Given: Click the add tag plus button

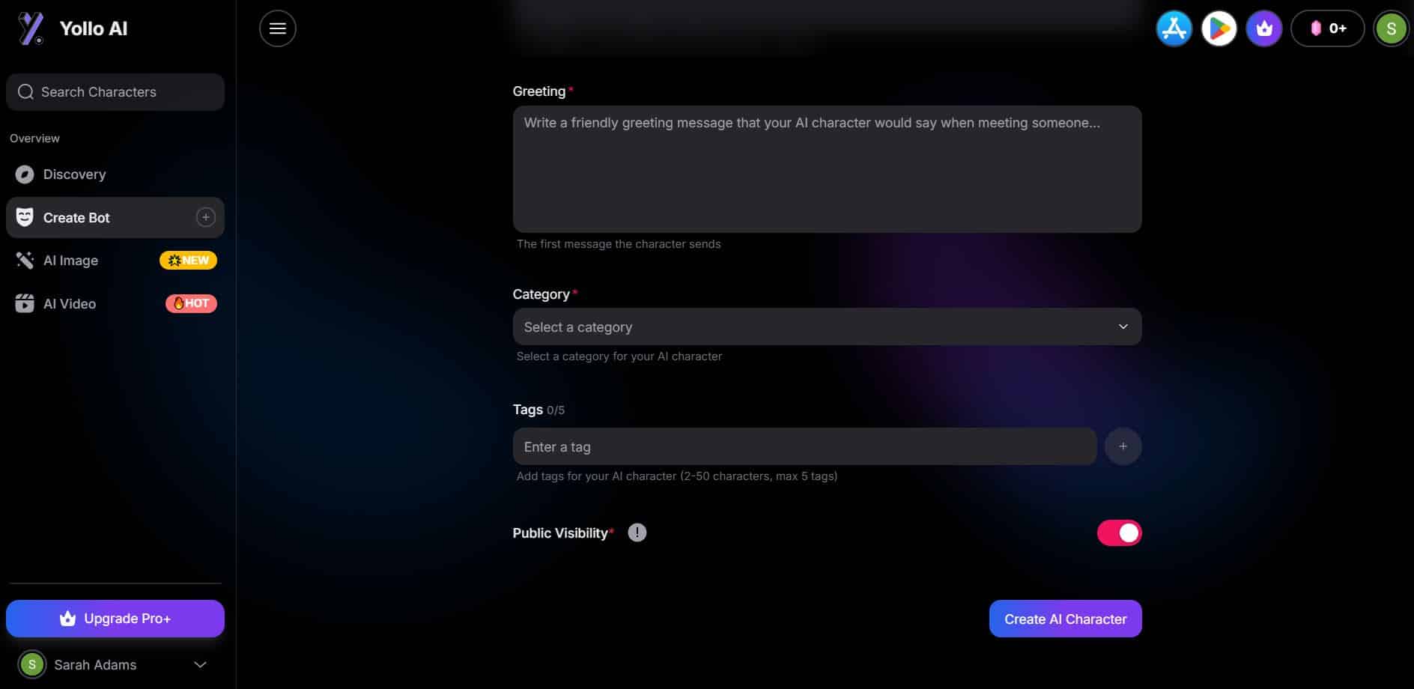Looking at the screenshot, I should click(1123, 446).
